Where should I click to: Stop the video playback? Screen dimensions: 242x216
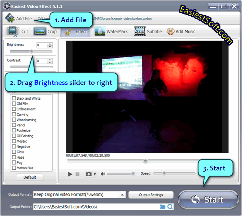(x=77, y=174)
